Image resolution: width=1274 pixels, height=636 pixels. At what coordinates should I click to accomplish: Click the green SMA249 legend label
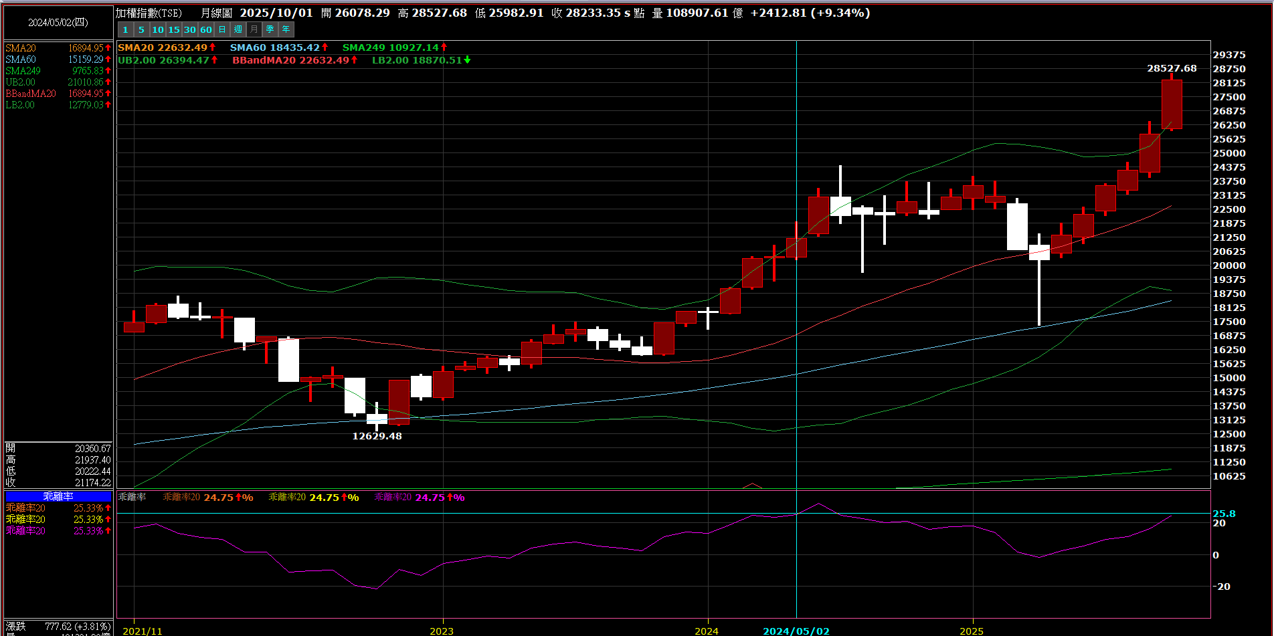pos(390,47)
